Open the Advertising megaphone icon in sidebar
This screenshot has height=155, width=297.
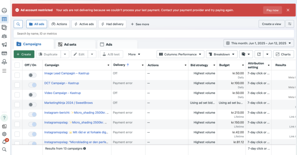(4, 44)
